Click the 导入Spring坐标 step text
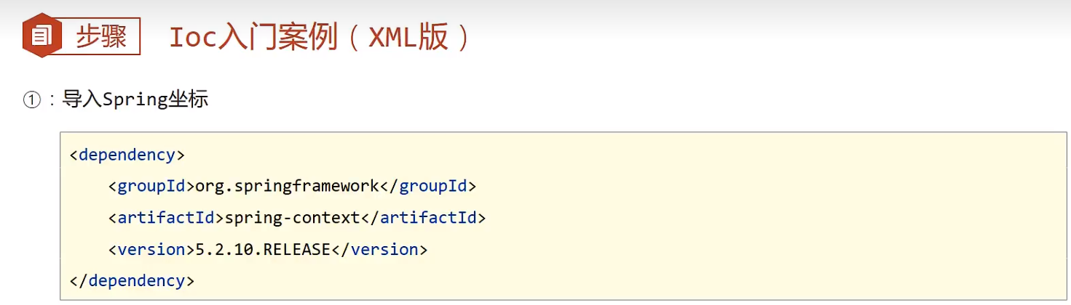 [x=135, y=99]
